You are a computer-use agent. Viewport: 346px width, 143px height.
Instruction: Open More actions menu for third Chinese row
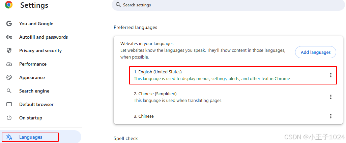click(330, 116)
